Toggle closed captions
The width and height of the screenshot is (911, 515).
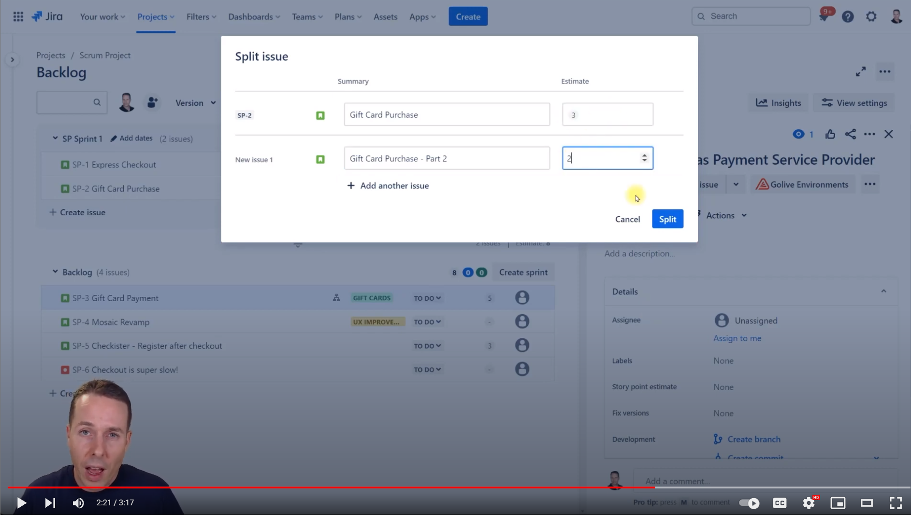pyautogui.click(x=780, y=503)
